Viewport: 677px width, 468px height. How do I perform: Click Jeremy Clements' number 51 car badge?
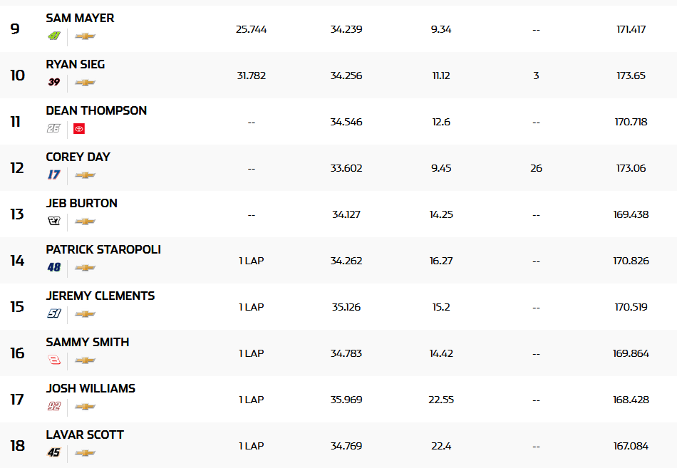[x=54, y=314]
